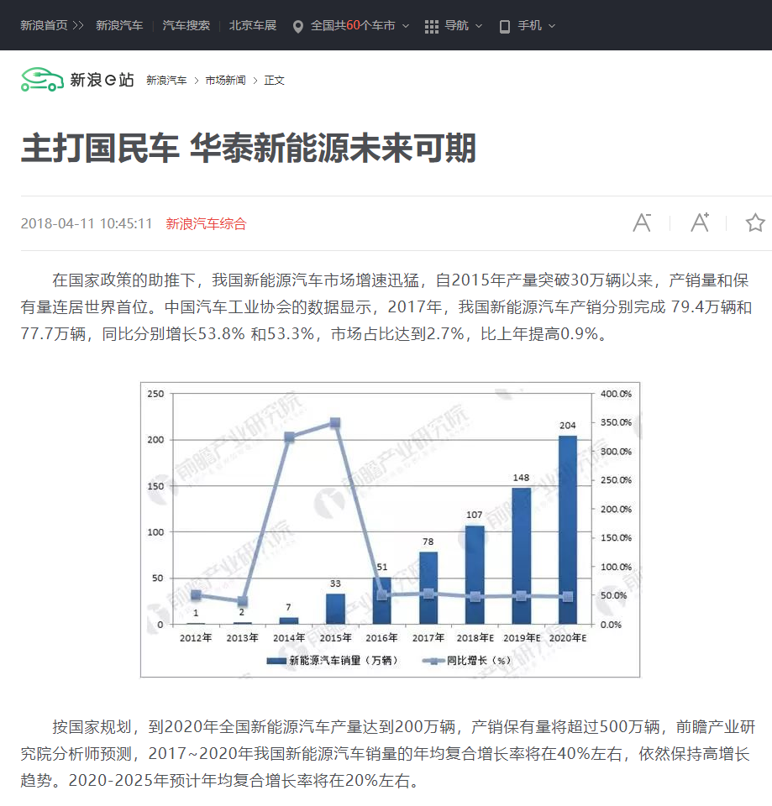Click 市场新闻 breadcrumb link

[225, 81]
